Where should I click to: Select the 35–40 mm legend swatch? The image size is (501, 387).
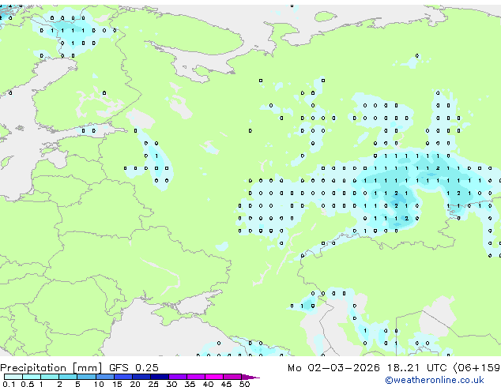pos(195,377)
